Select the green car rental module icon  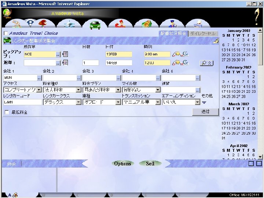coord(95,25)
